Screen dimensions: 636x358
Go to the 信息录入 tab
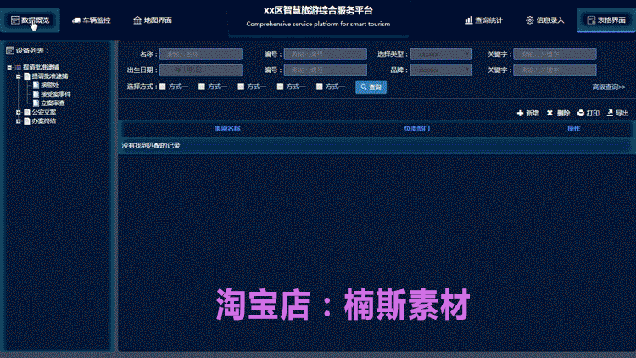(x=544, y=20)
